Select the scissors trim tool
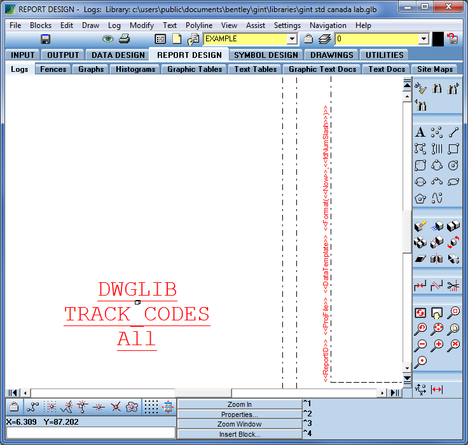This screenshot has height=445, width=468. (453, 286)
